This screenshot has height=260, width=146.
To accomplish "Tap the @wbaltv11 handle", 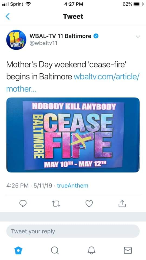I will point(43,43).
